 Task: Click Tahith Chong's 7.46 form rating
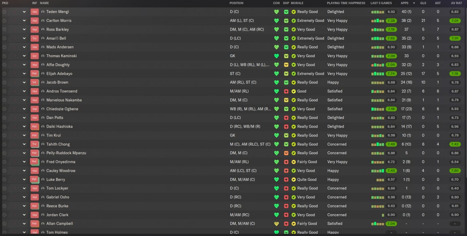391,144
